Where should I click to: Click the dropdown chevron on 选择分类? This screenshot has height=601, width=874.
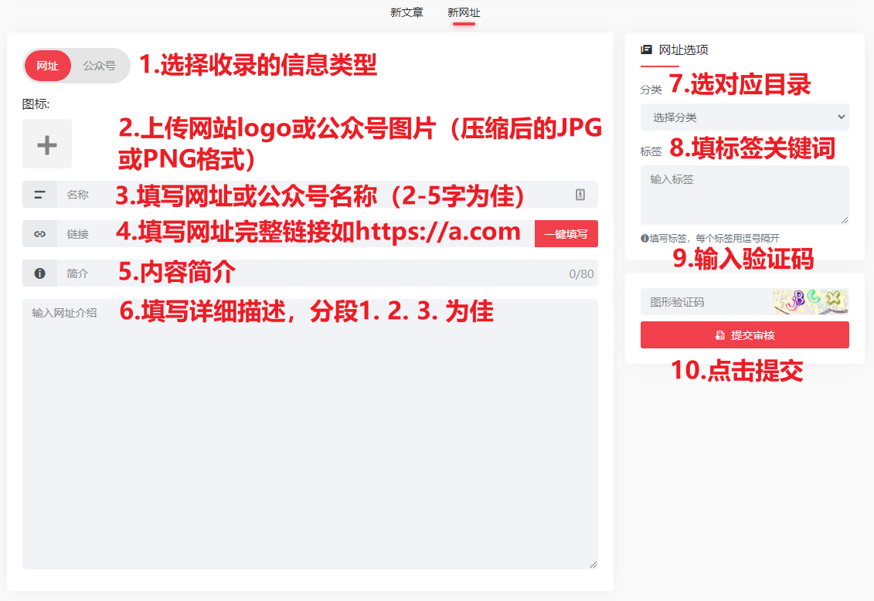tap(840, 117)
